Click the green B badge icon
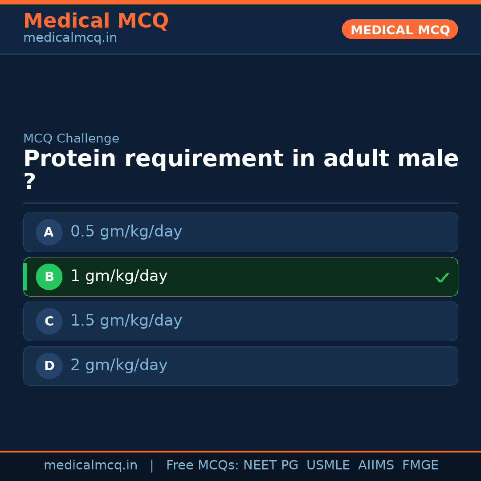Screen dimensions: 481x481 coord(49,277)
